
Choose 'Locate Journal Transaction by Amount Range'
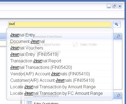coord(60,87)
